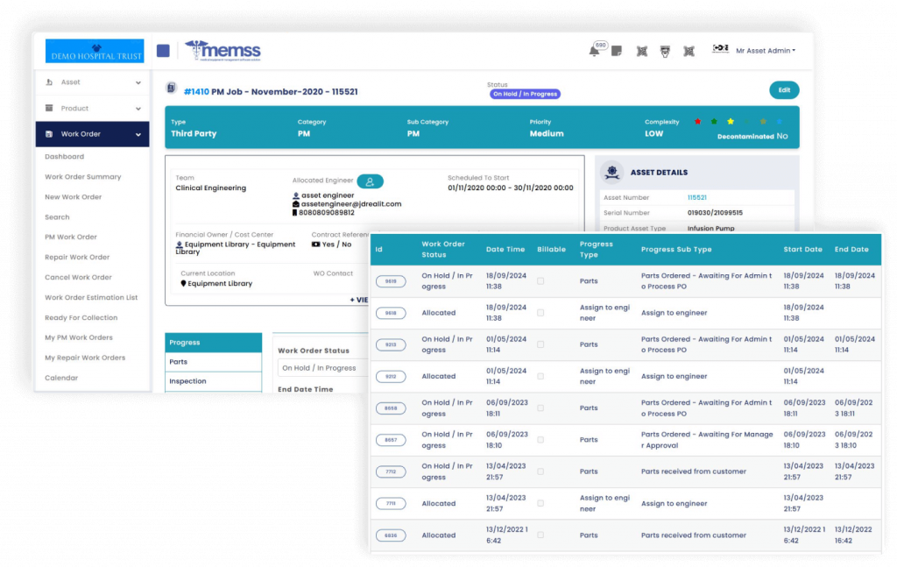
Task: Toggle Billable checkbox for row 8658
Action: 540,408
